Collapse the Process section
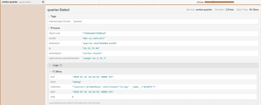 pos(54,28)
